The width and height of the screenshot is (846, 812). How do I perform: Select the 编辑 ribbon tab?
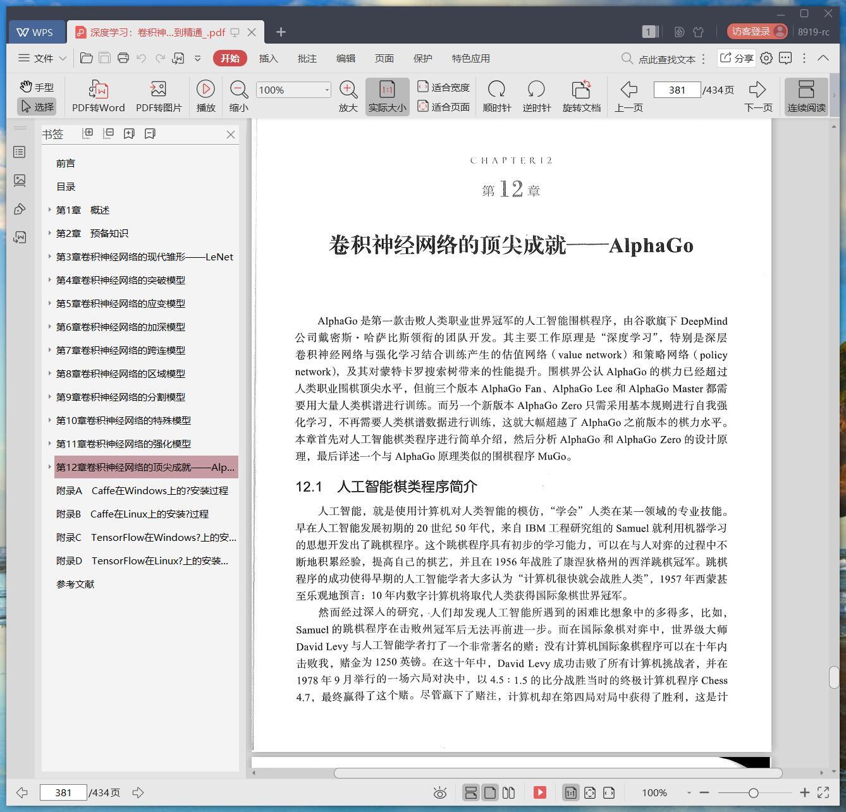(x=345, y=58)
